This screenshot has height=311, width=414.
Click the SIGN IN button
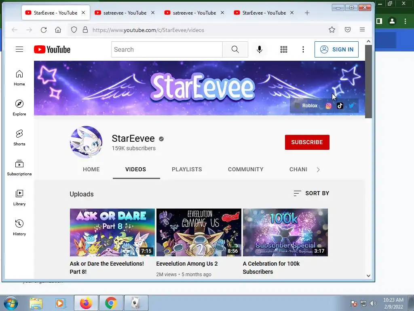(x=336, y=49)
